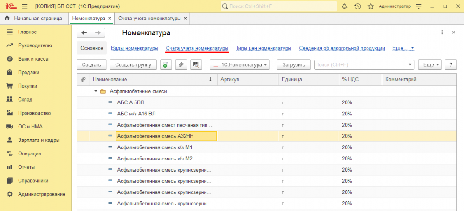Clear the search field with x
The height and width of the screenshot is (211, 464).
410,65
